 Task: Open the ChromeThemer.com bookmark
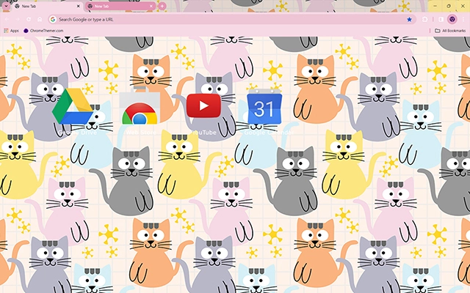pyautogui.click(x=43, y=31)
